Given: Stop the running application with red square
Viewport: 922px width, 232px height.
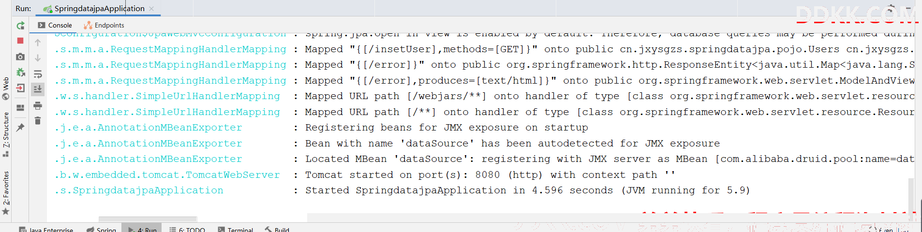Looking at the screenshot, I should tap(20, 41).
